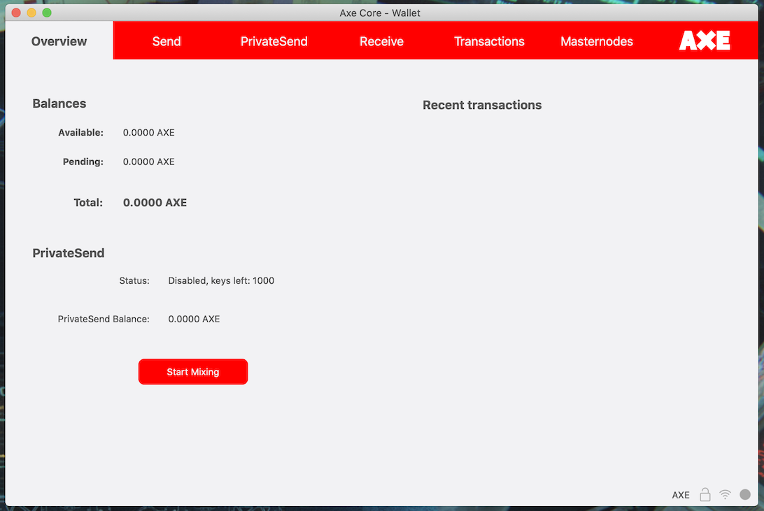Click the Recent transactions heading
Viewport: 764px width, 511px height.
482,105
